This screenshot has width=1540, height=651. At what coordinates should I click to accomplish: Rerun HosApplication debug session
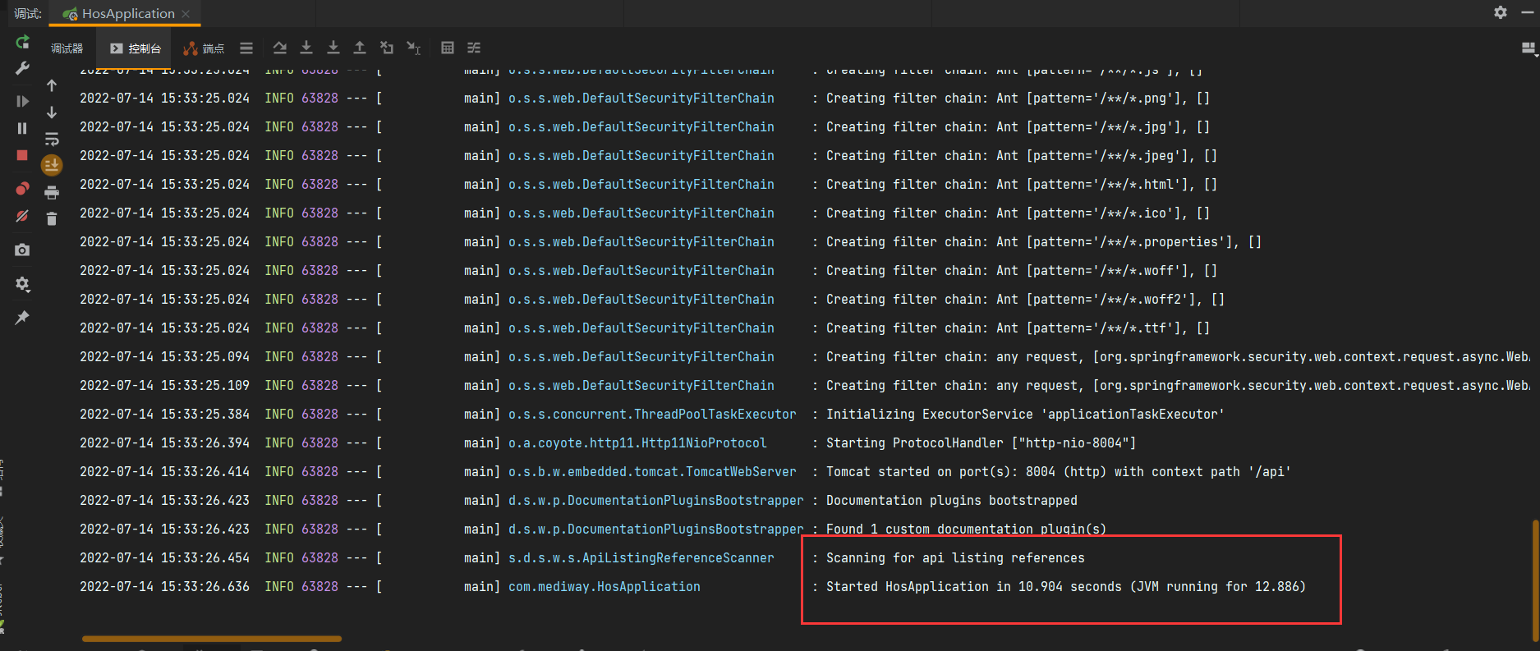pos(22,42)
